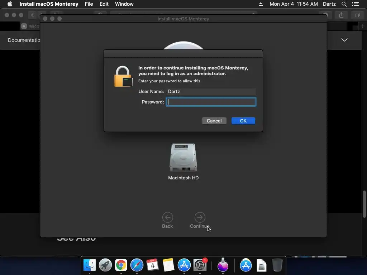
Task: Expand the Documentation chevron in Safari page
Action: [344, 40]
